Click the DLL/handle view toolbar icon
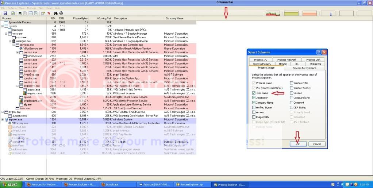The width and height of the screenshot is (373, 188). 36,14
